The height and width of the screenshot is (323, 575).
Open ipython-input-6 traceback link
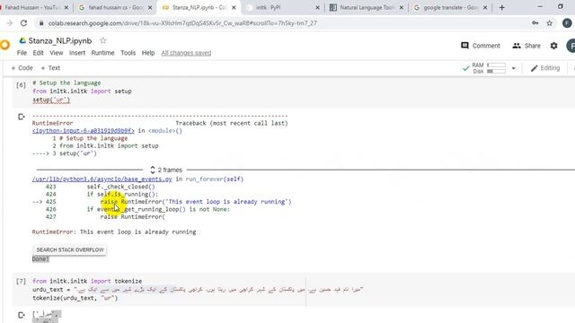pos(84,131)
